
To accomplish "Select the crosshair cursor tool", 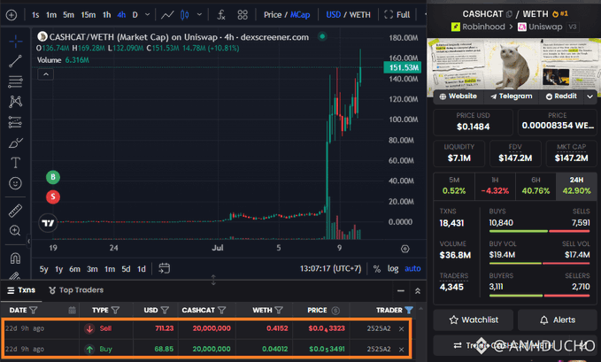I will coord(15,41).
